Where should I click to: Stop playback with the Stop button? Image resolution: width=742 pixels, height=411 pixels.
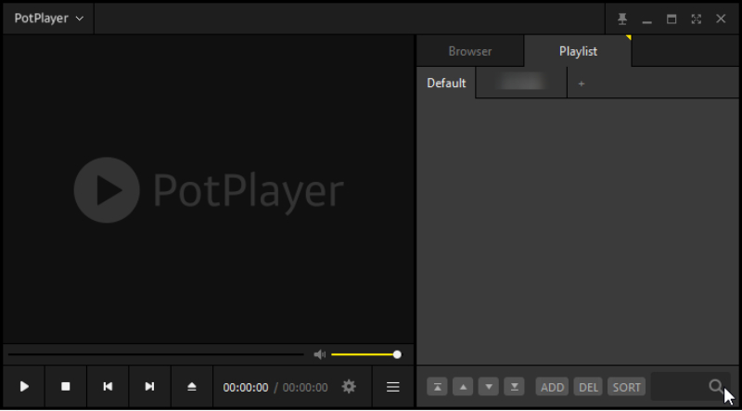pyautogui.click(x=66, y=386)
